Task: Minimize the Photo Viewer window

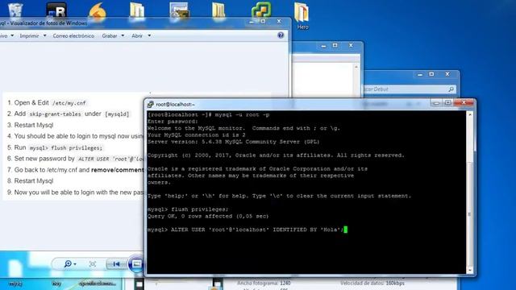Action: [x=252, y=22]
